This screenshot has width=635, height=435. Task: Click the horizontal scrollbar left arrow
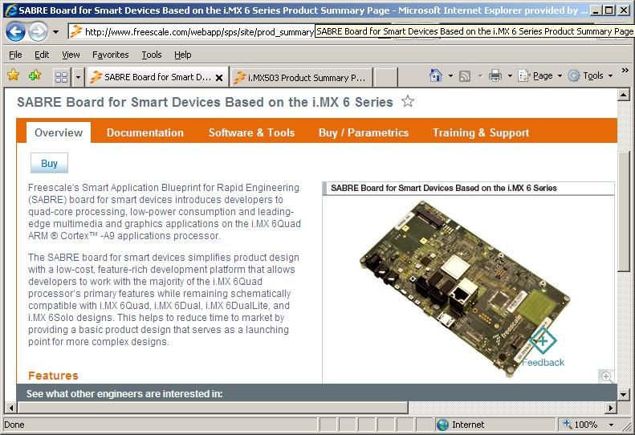tap(11, 408)
